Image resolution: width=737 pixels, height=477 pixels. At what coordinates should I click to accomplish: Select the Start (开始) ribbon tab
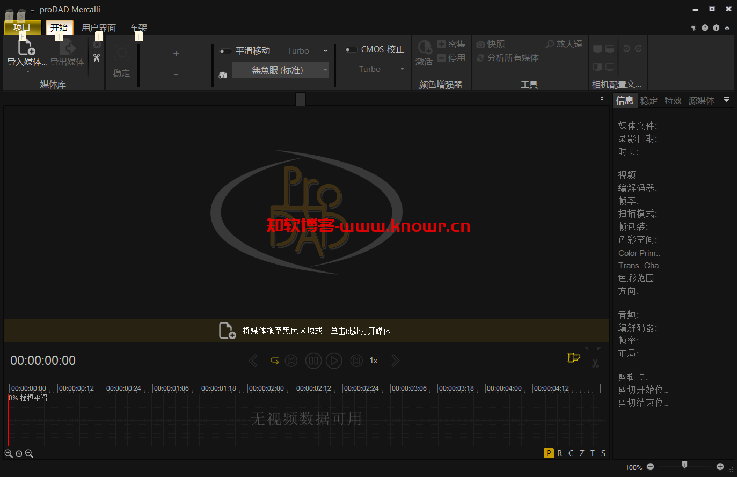coord(59,27)
